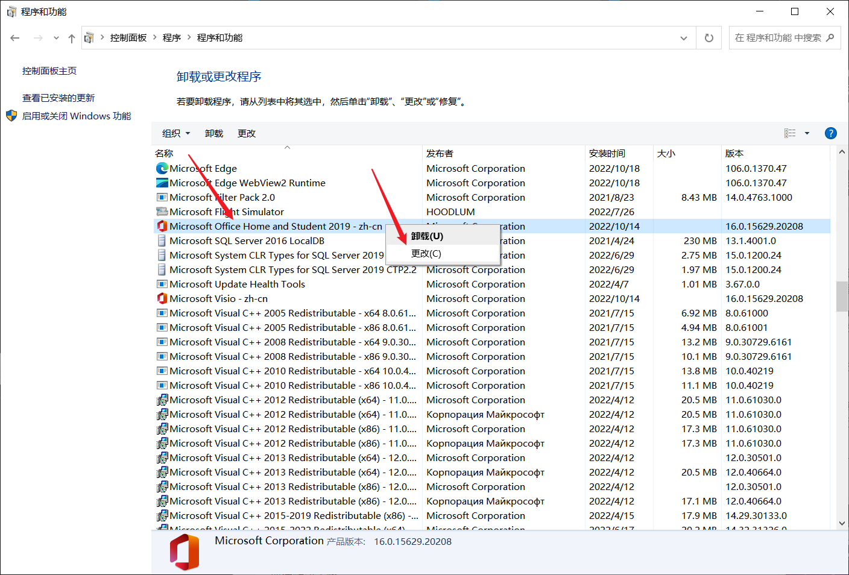
Task: Click 控制面板 in the breadcrumb path
Action: coord(128,37)
